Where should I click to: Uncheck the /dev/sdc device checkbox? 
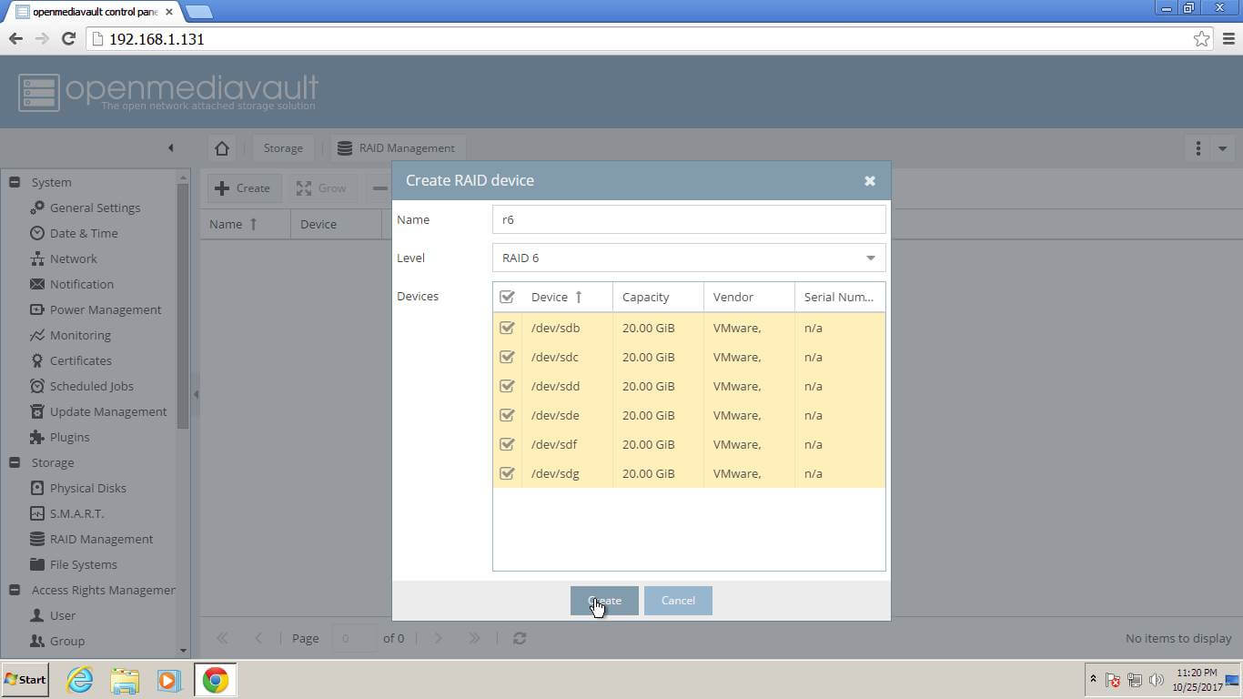point(507,357)
